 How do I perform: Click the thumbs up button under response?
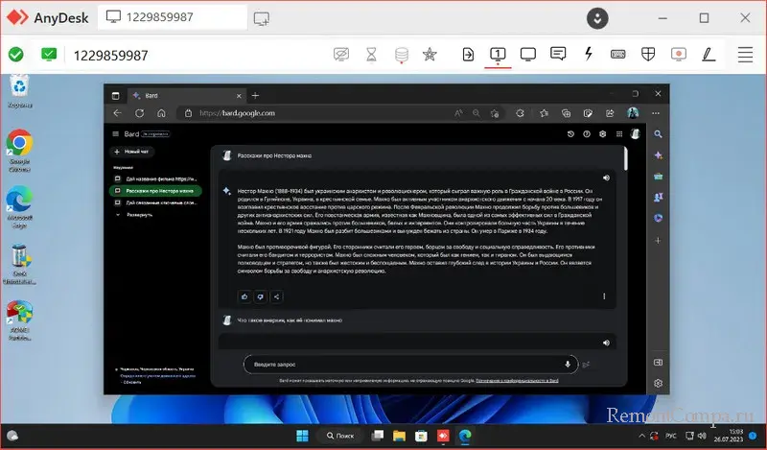pyautogui.click(x=244, y=296)
